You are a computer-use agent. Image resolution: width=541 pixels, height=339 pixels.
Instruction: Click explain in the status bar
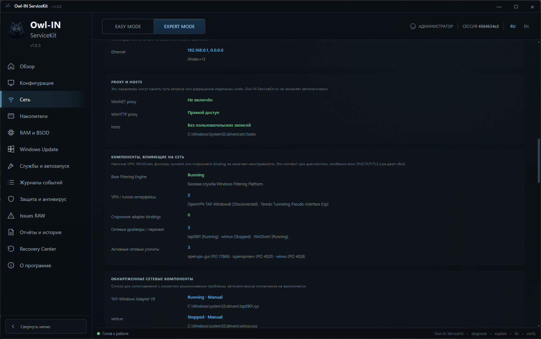pyautogui.click(x=501, y=334)
